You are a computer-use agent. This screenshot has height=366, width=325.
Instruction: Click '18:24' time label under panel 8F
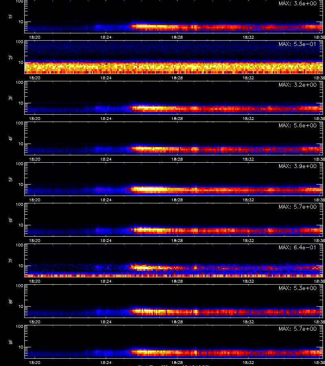[x=106, y=322]
